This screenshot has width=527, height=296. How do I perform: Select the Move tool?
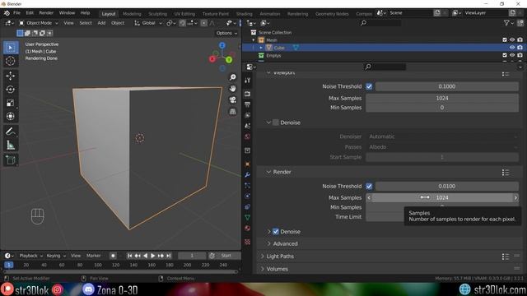11,76
